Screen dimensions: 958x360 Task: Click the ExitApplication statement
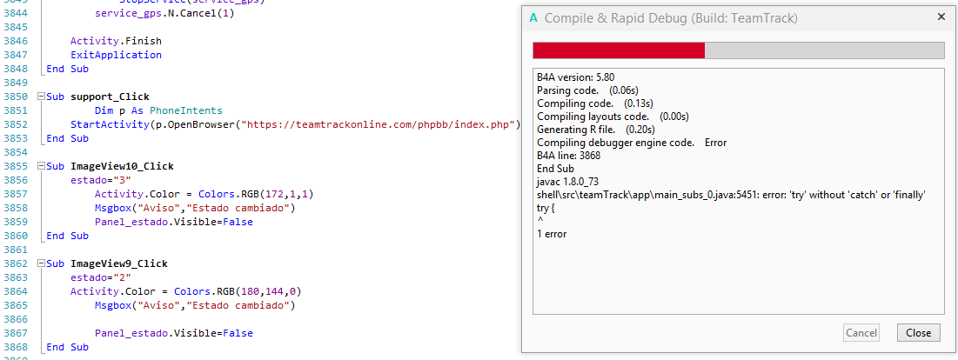pyautogui.click(x=116, y=55)
